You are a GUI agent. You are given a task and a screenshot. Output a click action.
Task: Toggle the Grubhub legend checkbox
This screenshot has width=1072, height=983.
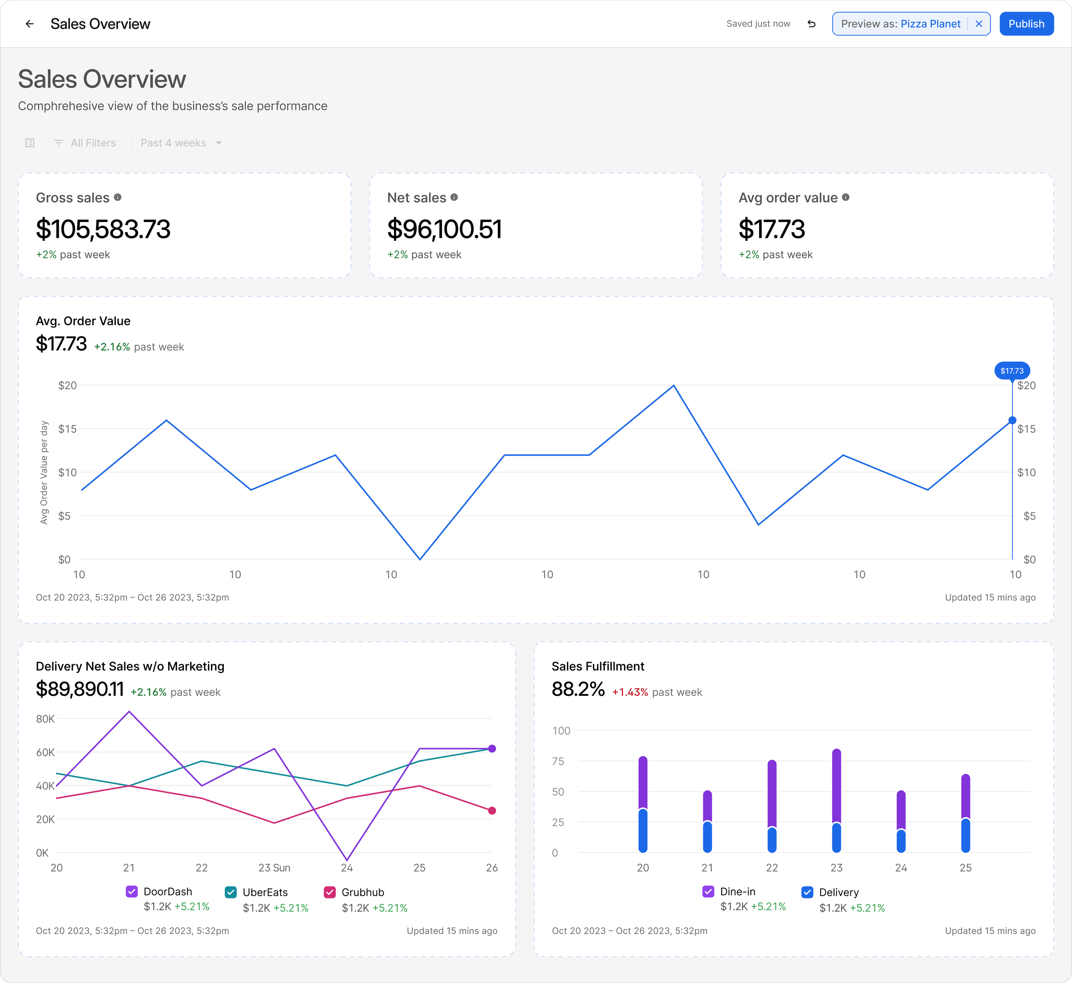pos(329,892)
